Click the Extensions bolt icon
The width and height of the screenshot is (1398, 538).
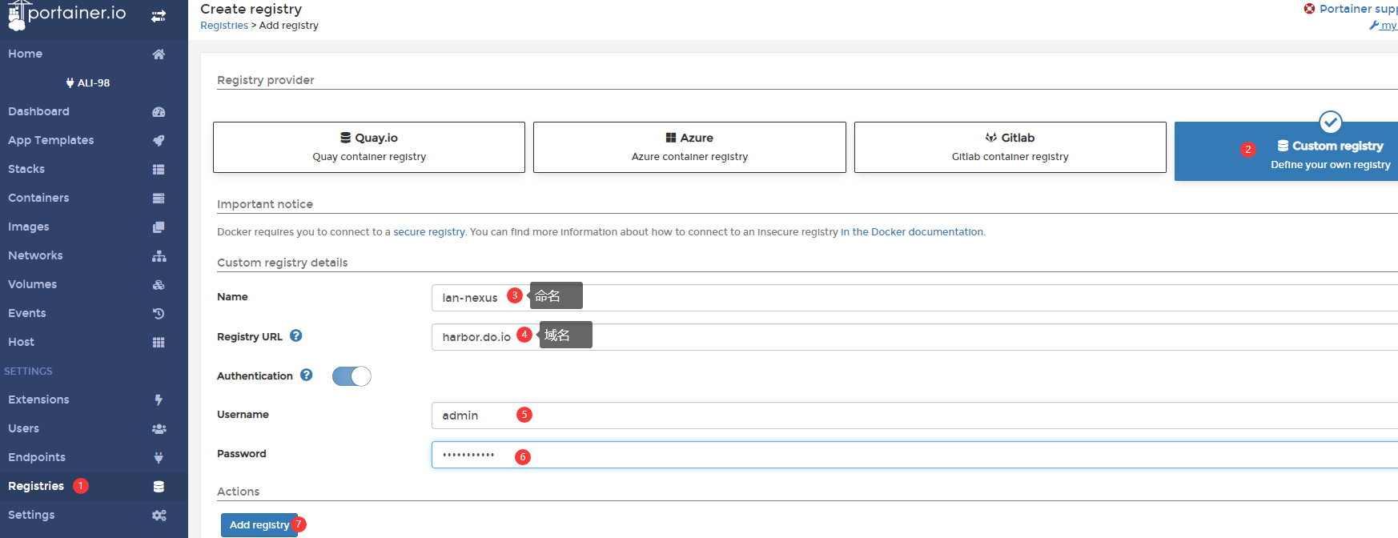click(x=159, y=400)
